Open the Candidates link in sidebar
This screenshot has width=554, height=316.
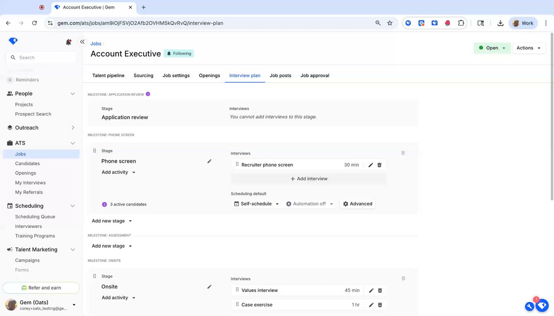coord(27,164)
